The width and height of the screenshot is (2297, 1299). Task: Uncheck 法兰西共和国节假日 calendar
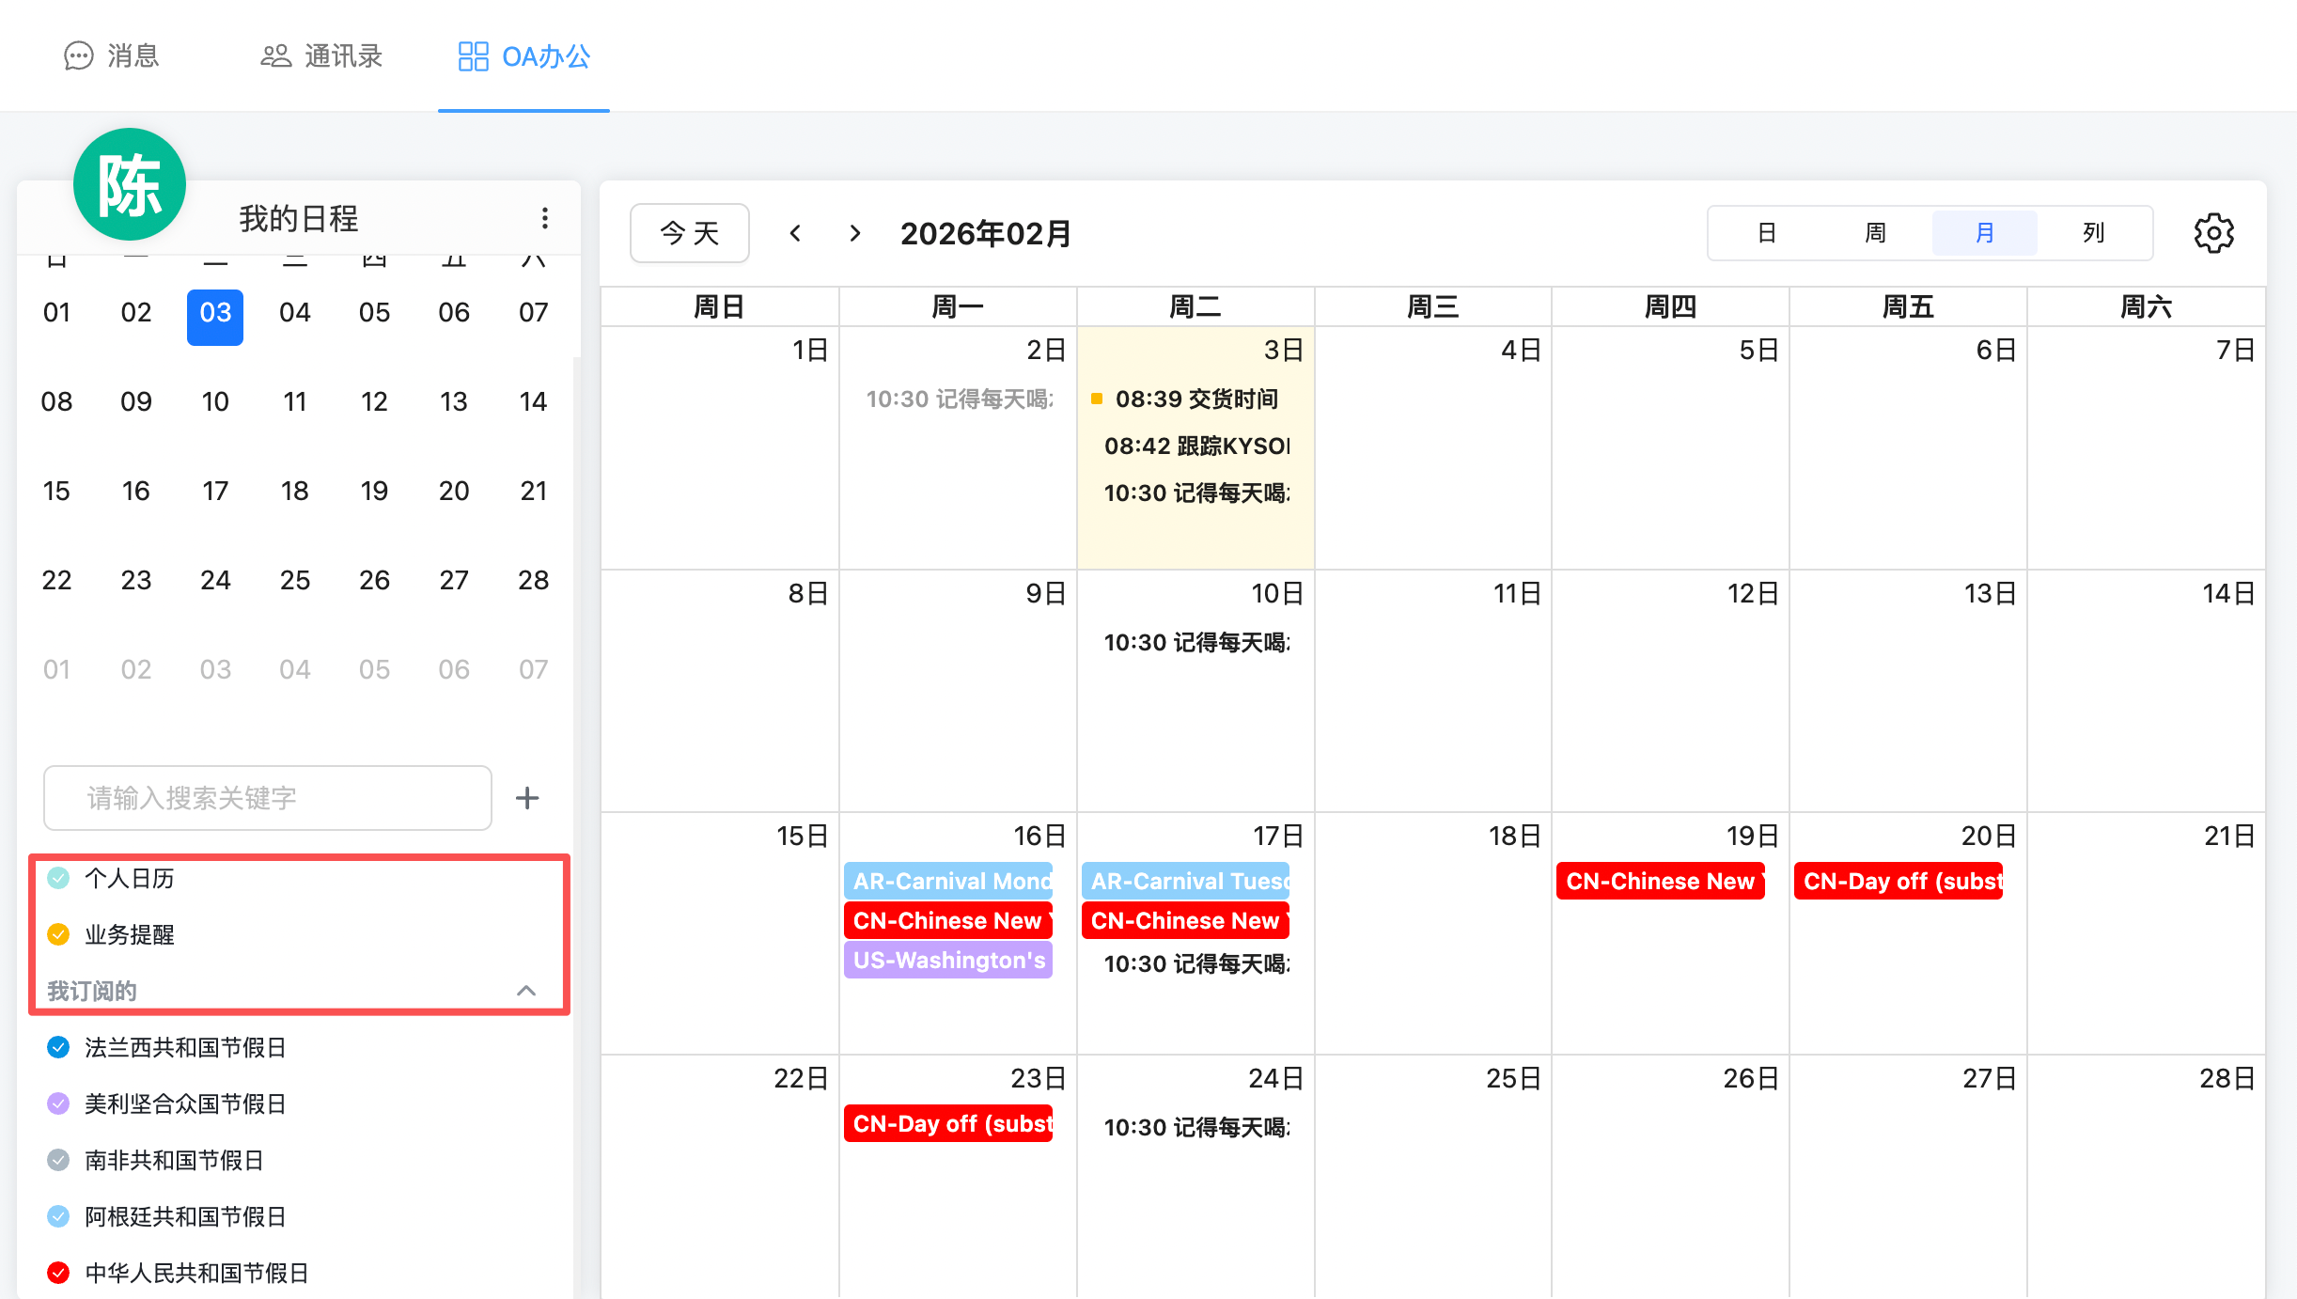[58, 1047]
